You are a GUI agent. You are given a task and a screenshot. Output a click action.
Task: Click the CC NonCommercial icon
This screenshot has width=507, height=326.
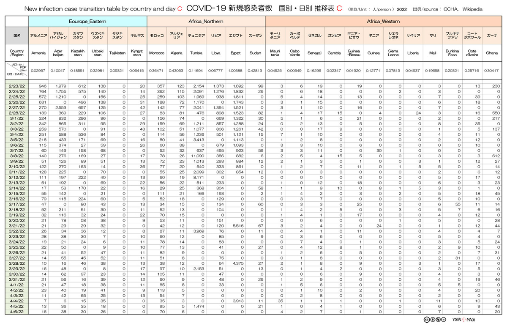(x=438, y=319)
